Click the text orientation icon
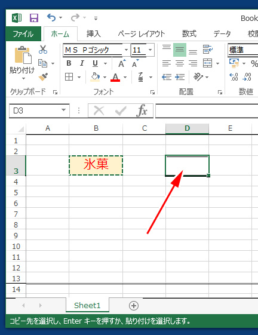The image size is (258, 335). coord(198,77)
